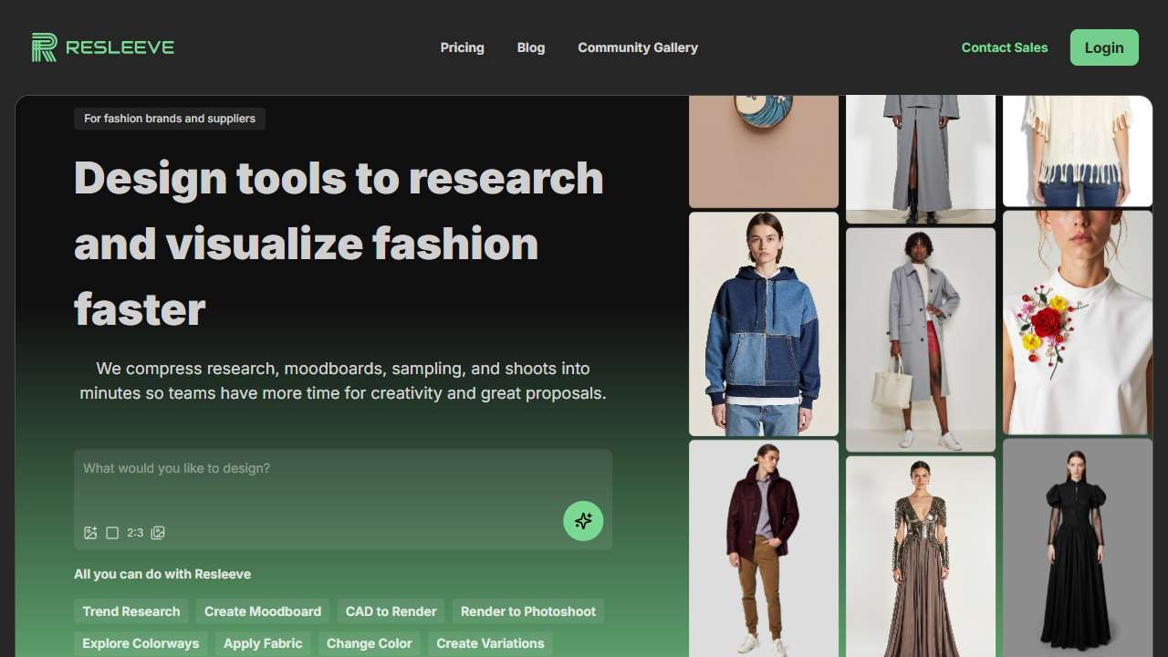1168x657 pixels.
Task: Click the Contact Sales link
Action: 1004,47
